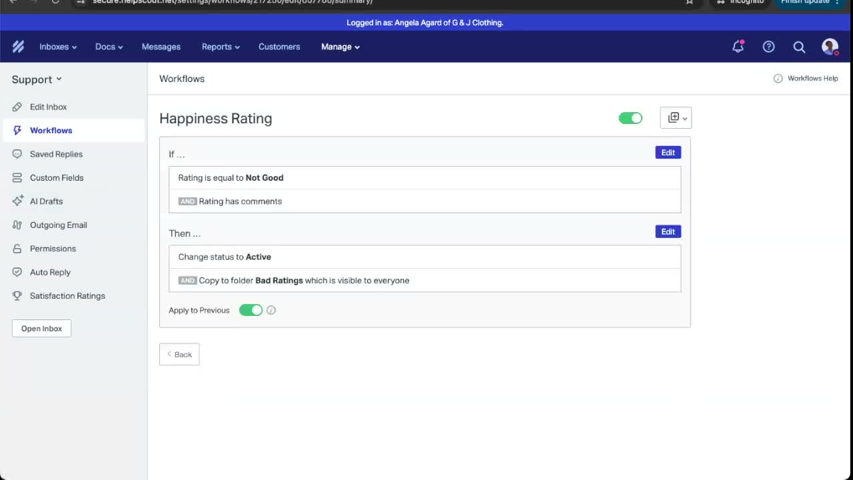Click the Edit Inbox pencil icon
The width and height of the screenshot is (853, 480).
coord(17,107)
